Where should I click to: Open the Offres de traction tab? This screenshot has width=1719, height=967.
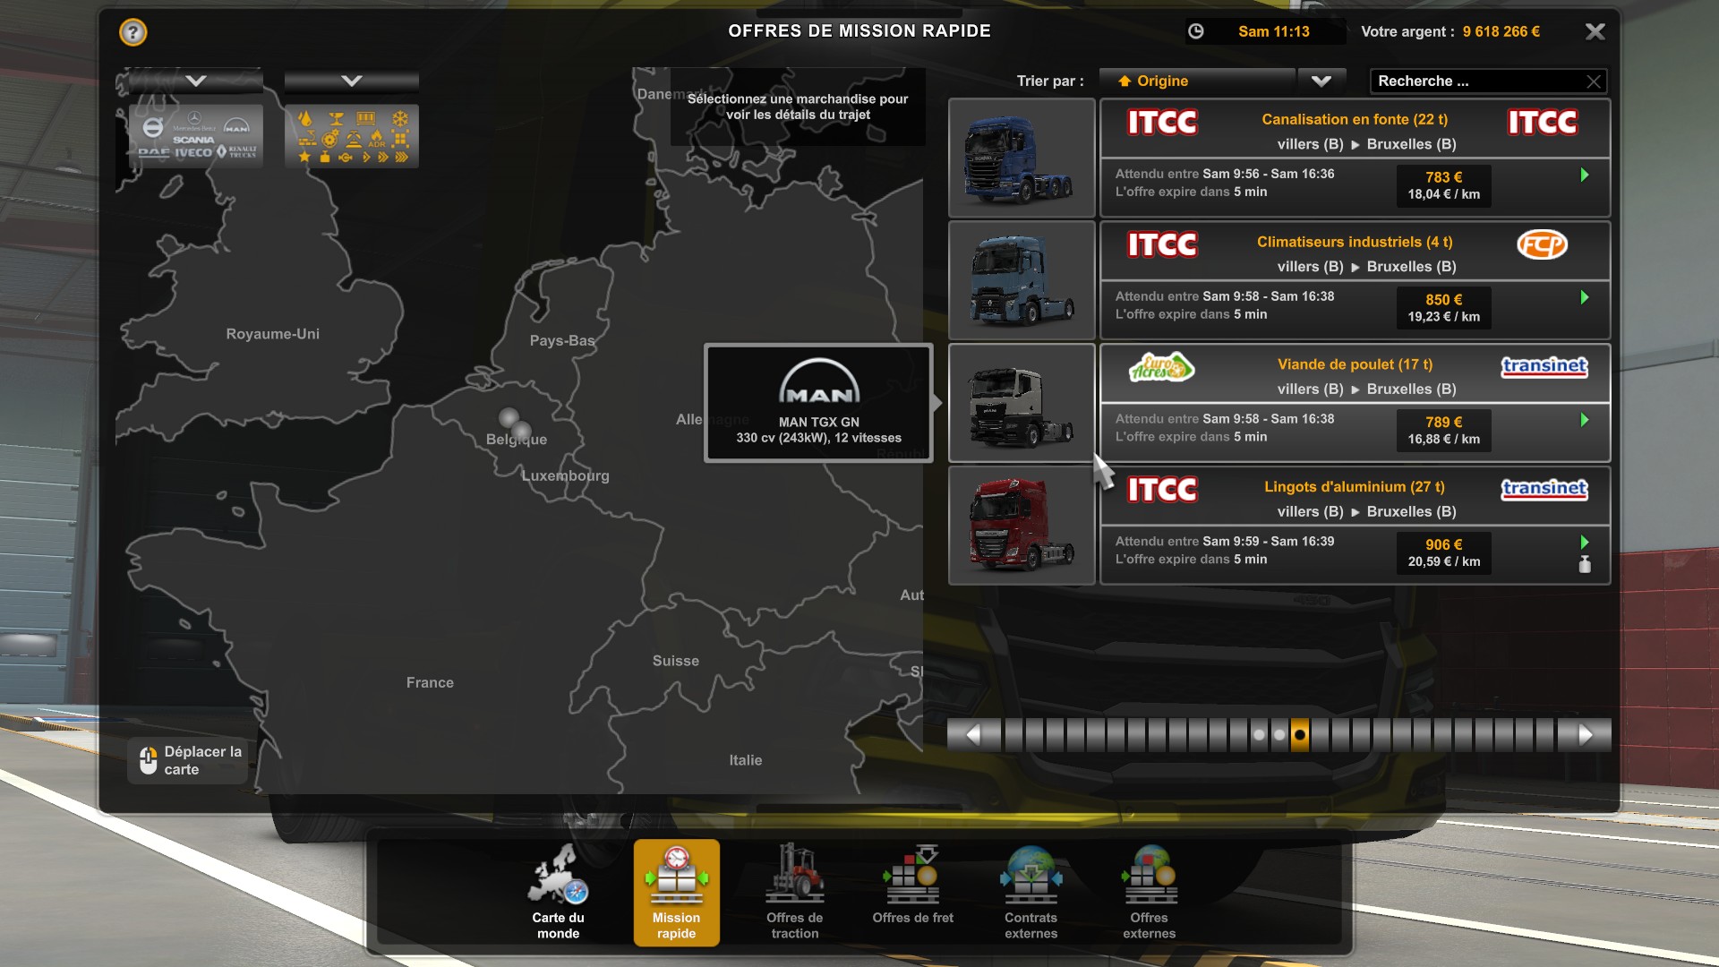coord(794,892)
